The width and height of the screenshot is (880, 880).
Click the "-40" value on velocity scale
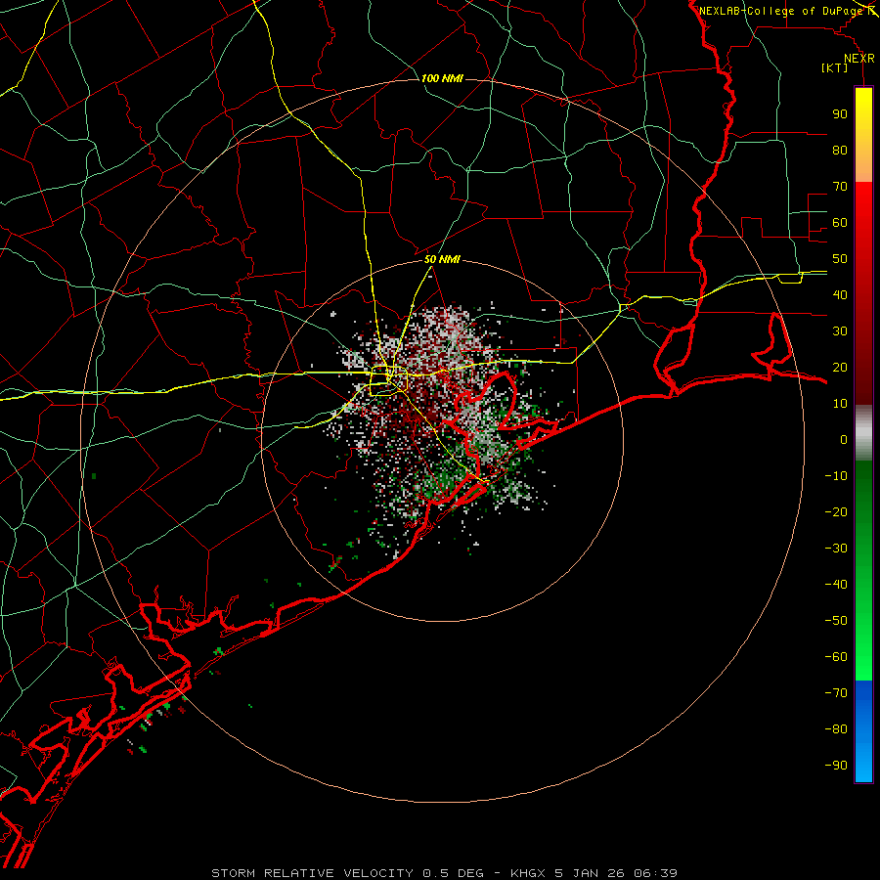pos(836,585)
